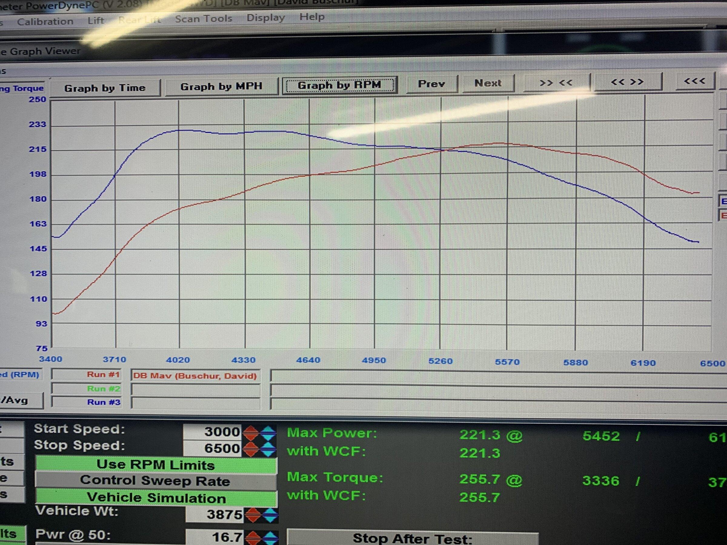This screenshot has height=545, width=727.
Task: Click the red E legend box
Action: [x=723, y=216]
